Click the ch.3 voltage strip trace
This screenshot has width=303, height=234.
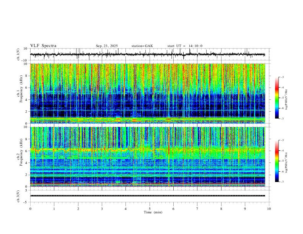click(148, 196)
